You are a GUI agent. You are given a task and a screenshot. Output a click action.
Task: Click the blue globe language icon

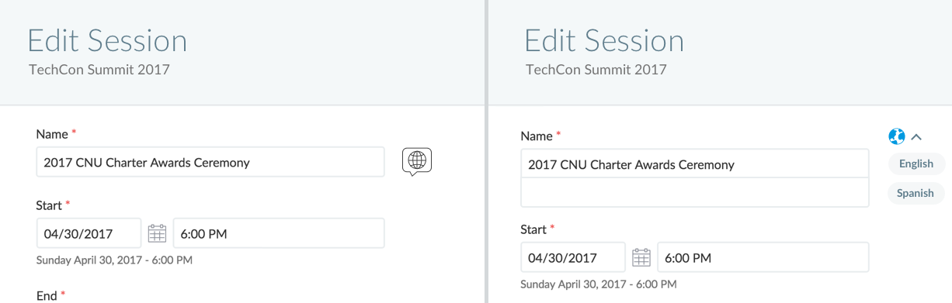897,136
